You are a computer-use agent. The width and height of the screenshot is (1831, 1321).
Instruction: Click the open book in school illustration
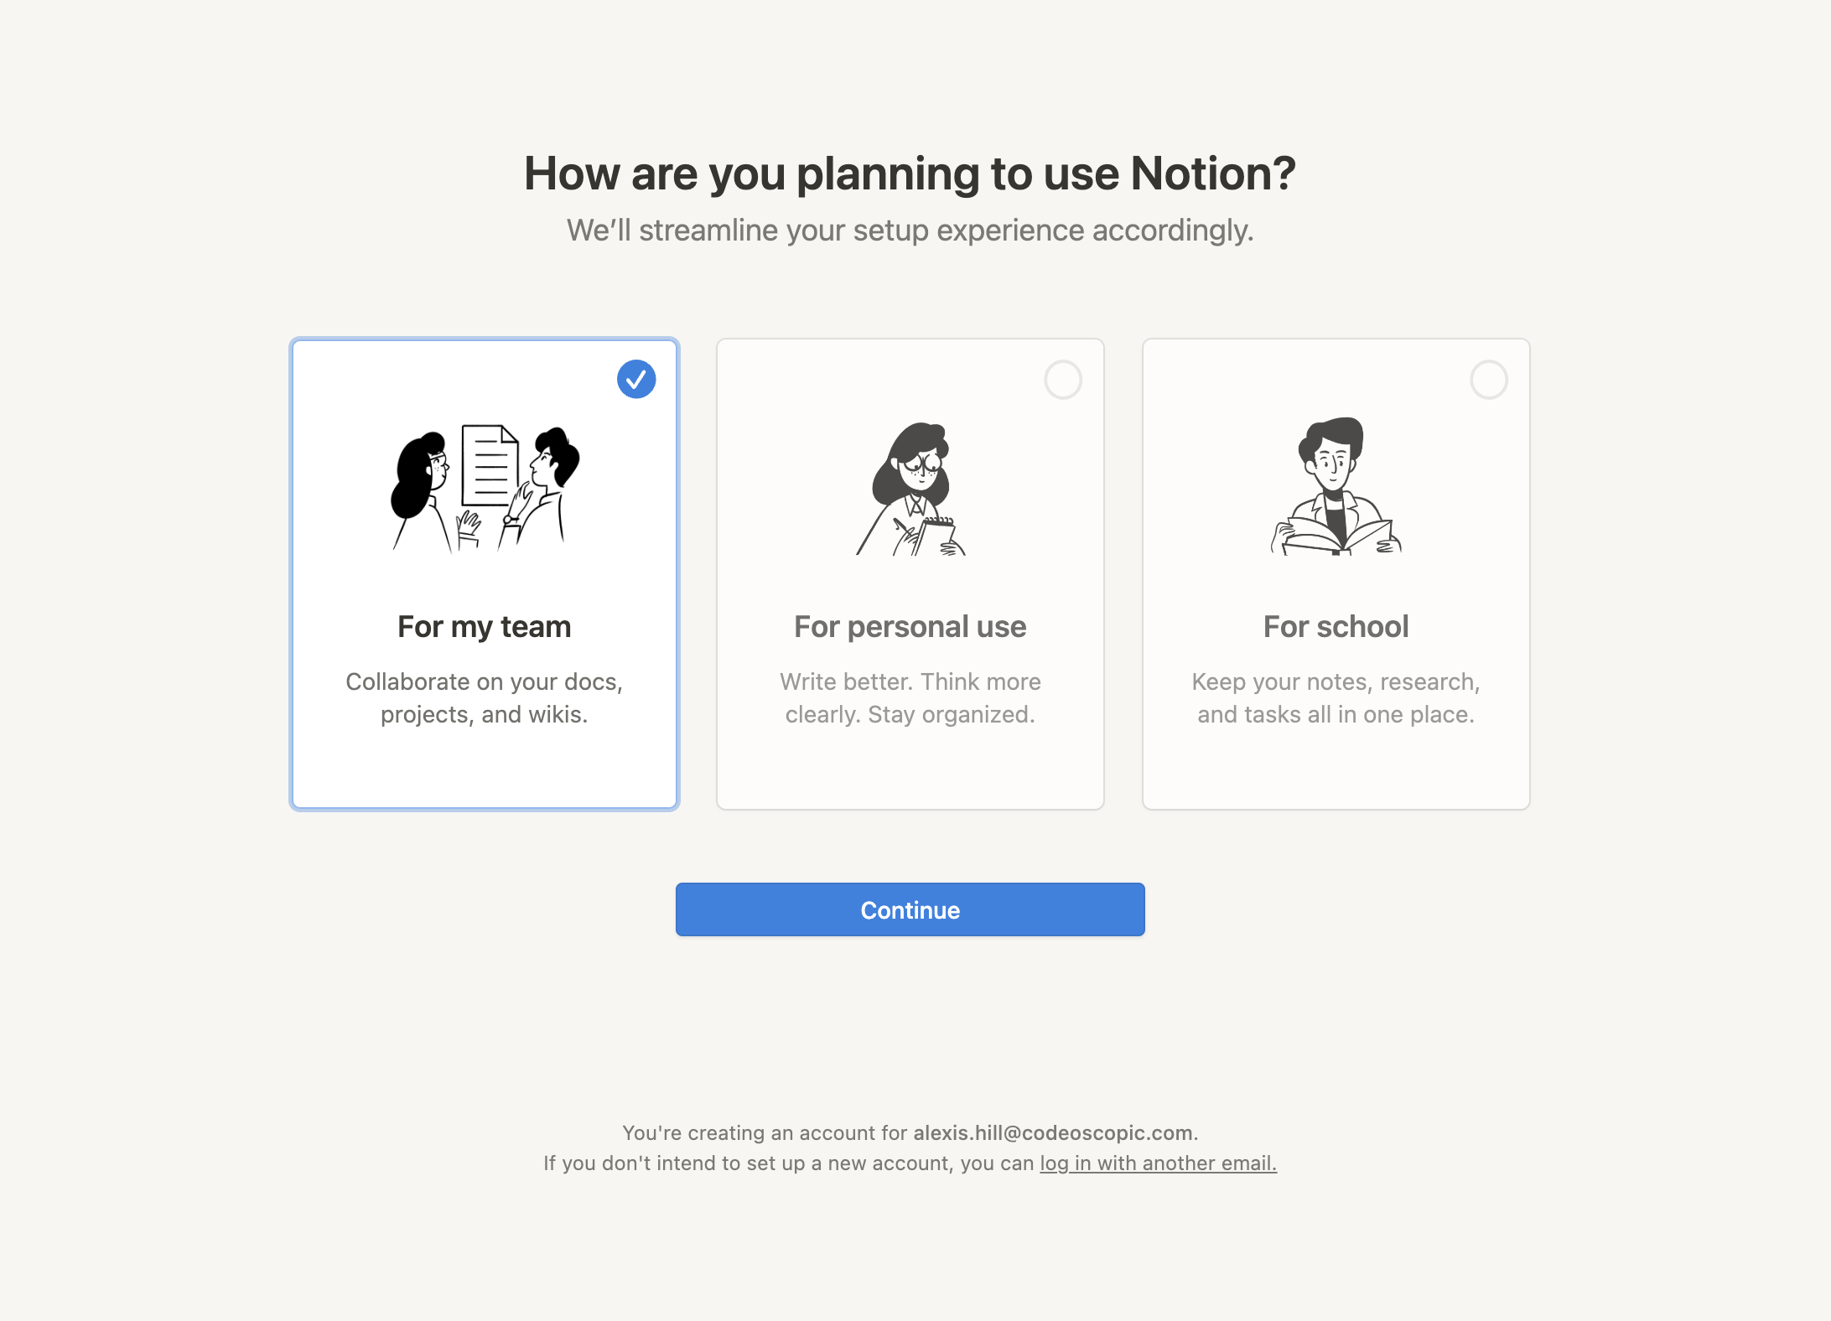click(1336, 536)
